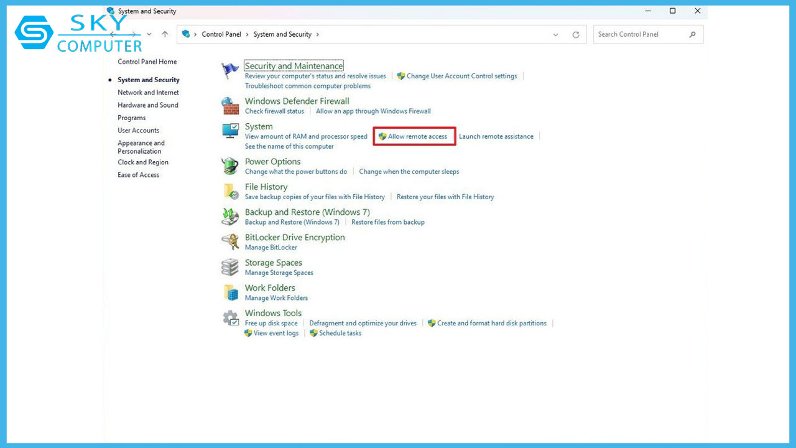The image size is (796, 448).
Task: Open Programs category
Action: tap(132, 118)
